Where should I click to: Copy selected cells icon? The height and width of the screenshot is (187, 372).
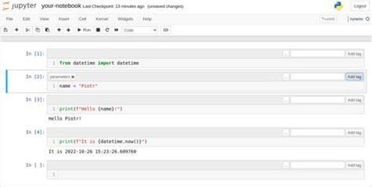(x=38, y=30)
